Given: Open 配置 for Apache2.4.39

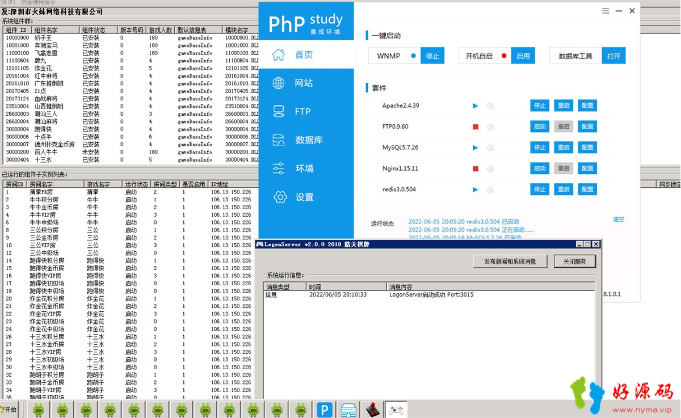Looking at the screenshot, I should pos(587,105).
